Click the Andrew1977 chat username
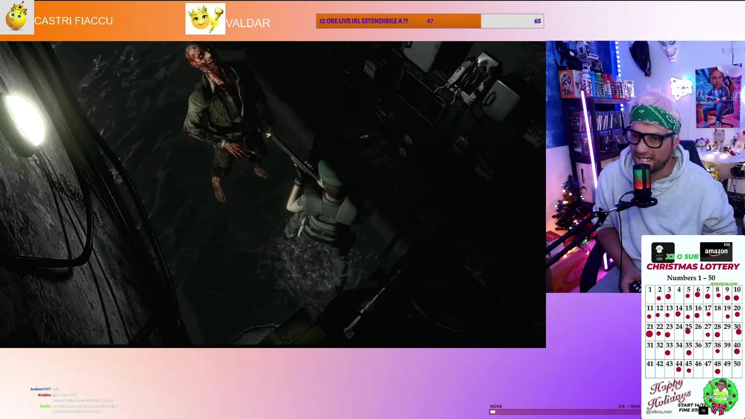Image resolution: width=745 pixels, height=419 pixels. 40,389
